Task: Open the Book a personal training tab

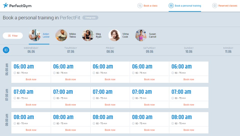Action: pyautogui.click(x=185, y=6)
